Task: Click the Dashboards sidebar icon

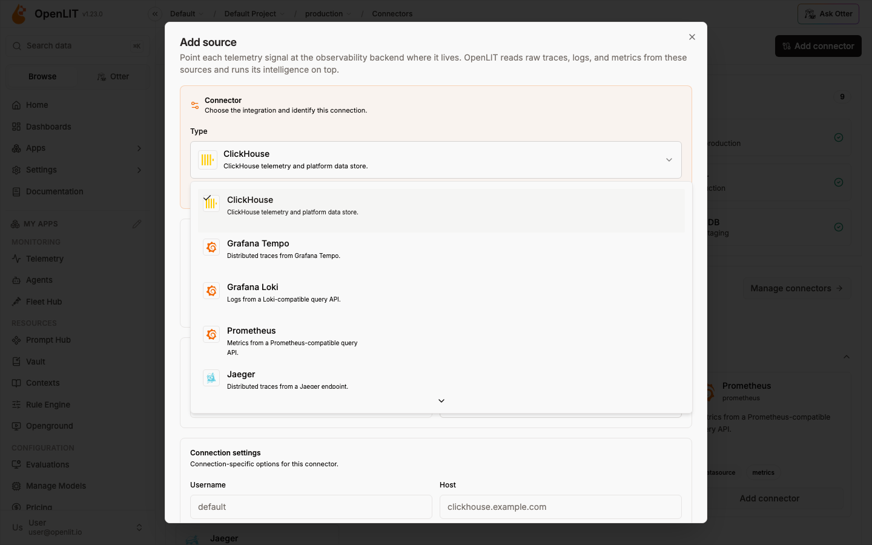Action: pos(16,127)
